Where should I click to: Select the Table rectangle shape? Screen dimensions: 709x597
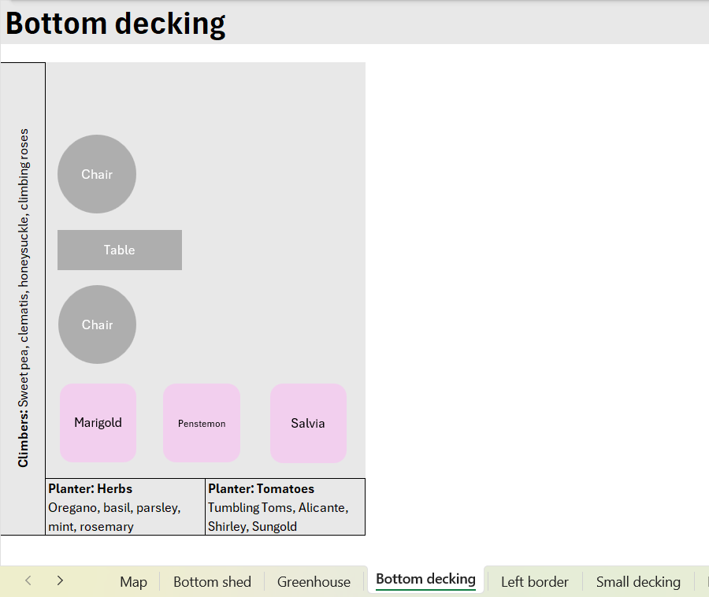(x=120, y=250)
